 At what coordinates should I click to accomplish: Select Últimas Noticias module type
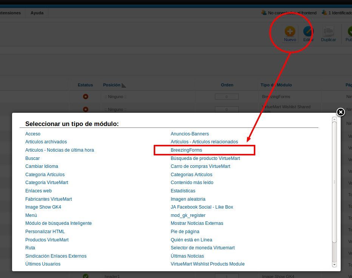pyautogui.click(x=187, y=256)
